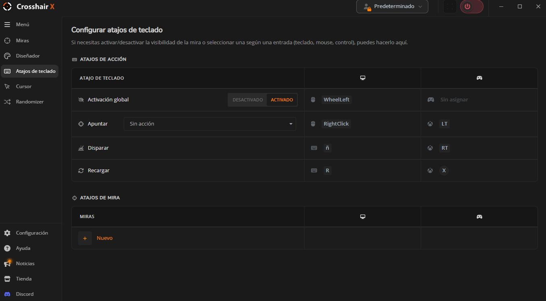Click the keyboard icon beside ñ binding
Screen dimensions: 546x301
pos(314,148)
